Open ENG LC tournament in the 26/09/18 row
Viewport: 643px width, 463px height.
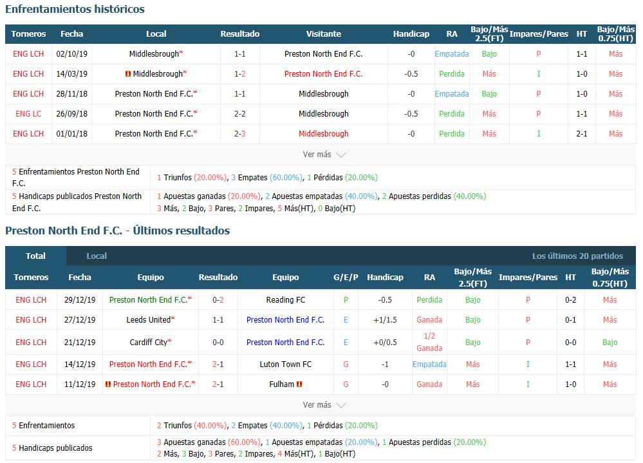28,113
